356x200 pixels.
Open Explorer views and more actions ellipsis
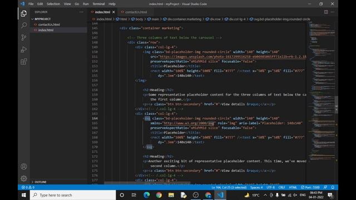pyautogui.click(x=81, y=12)
